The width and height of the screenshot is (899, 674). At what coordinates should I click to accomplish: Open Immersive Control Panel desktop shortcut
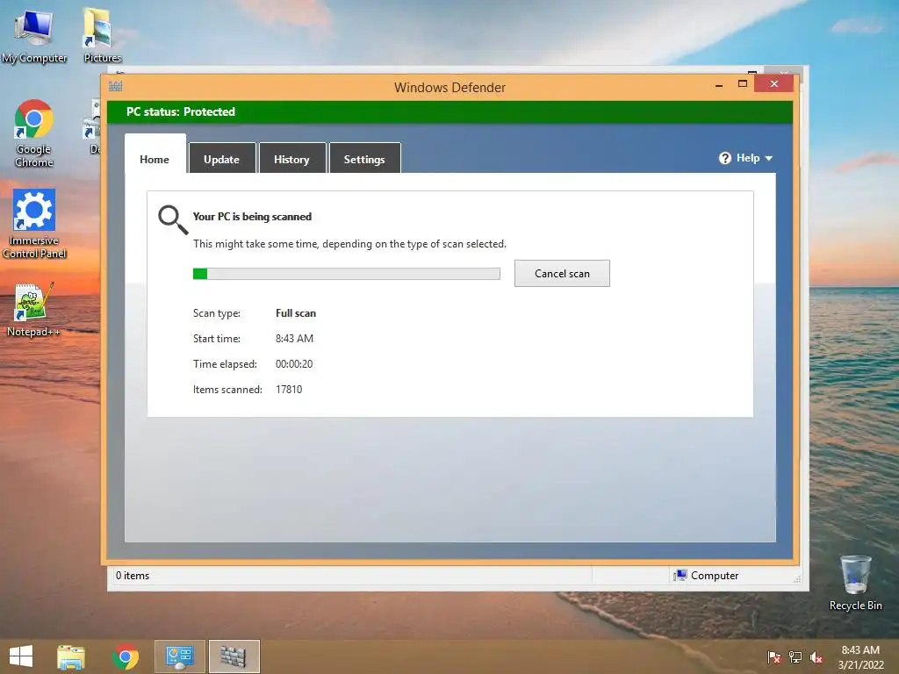[x=34, y=224]
